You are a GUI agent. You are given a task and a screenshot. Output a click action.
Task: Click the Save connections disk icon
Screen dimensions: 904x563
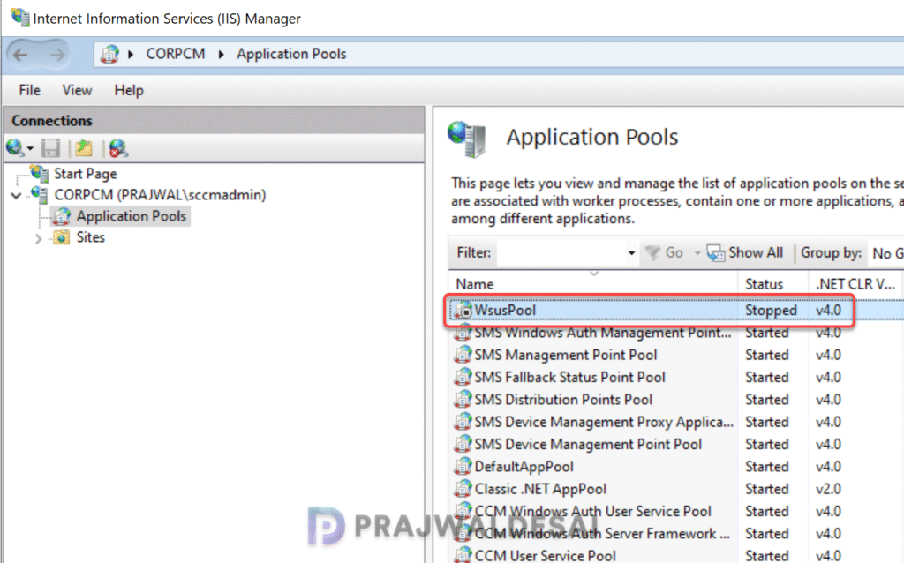[50, 148]
